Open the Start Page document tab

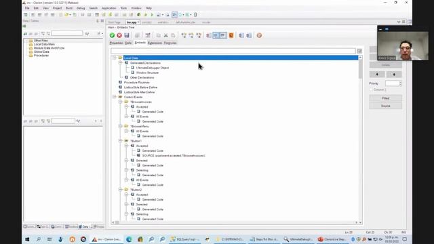point(115,22)
